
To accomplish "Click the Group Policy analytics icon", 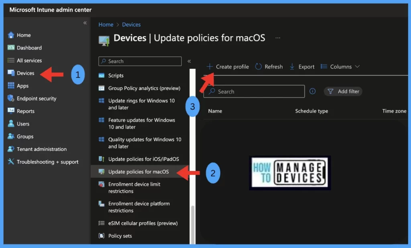I will [102, 88].
